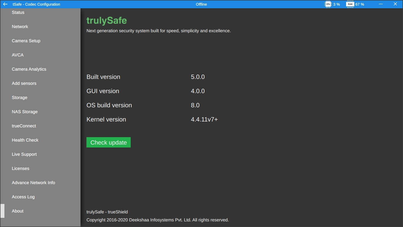403x227 pixels.
Task: Open Live Support
Action: pos(24,154)
